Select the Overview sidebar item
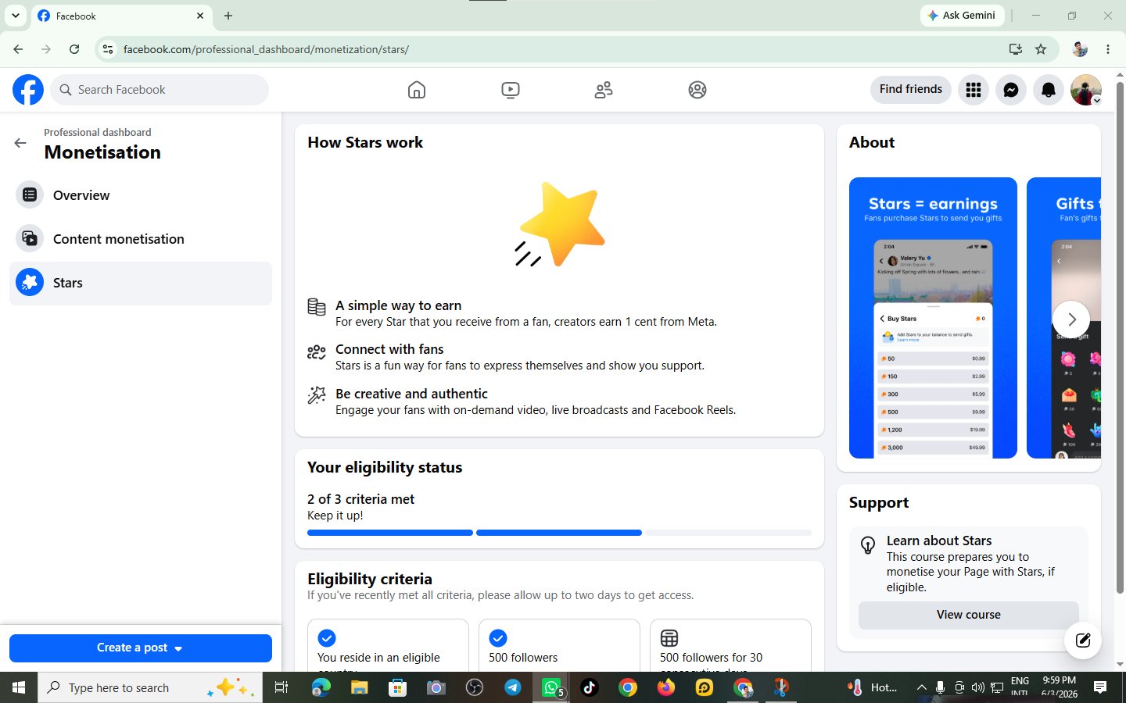Image resolution: width=1126 pixels, height=703 pixels. pyautogui.click(x=141, y=195)
